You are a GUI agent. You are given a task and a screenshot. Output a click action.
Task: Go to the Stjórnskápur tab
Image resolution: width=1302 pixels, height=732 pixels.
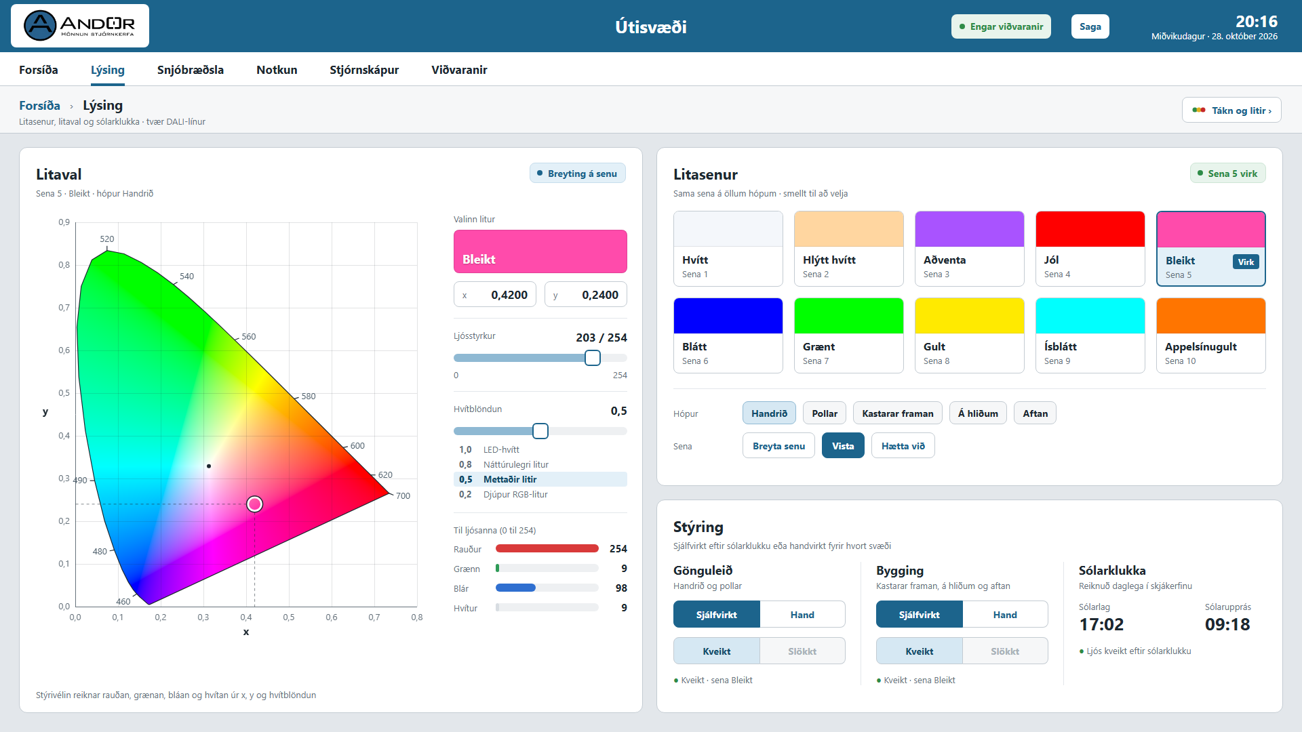[x=364, y=70]
